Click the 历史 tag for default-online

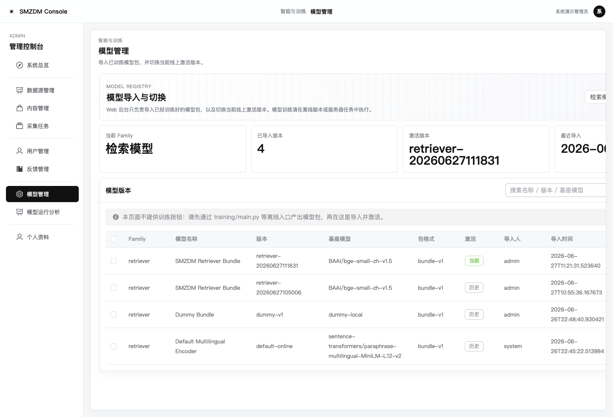tap(474, 346)
